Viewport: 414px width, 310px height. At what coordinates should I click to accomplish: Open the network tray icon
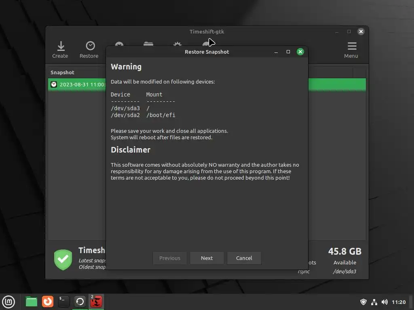[x=374, y=302]
